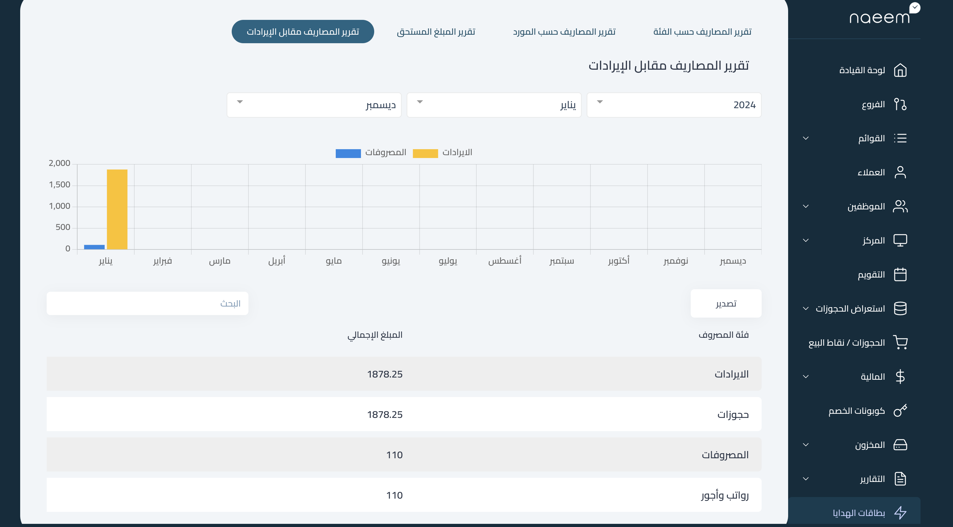This screenshot has width=953, height=527.
Task: Switch to تقرير المبلغ المستحق tab
Action: point(436,32)
